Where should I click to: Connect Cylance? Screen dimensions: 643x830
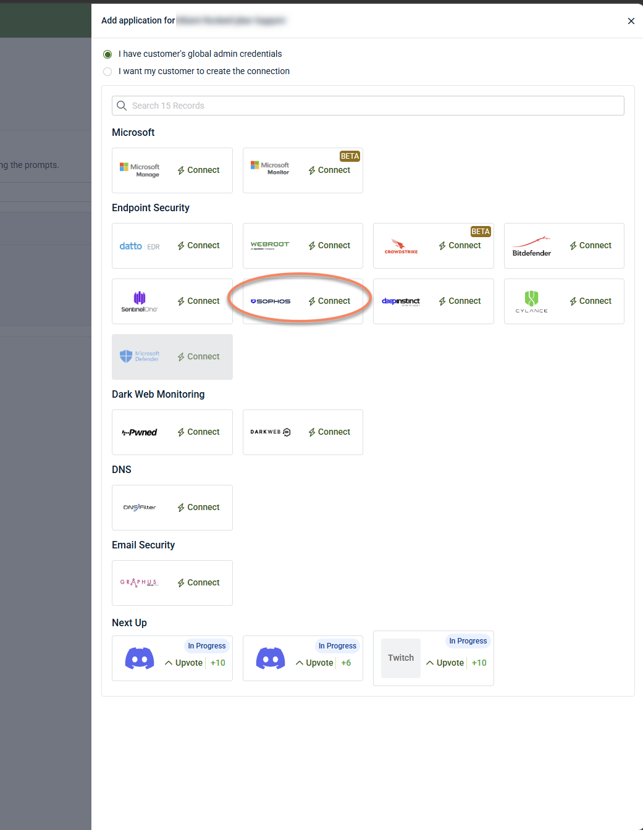point(590,301)
